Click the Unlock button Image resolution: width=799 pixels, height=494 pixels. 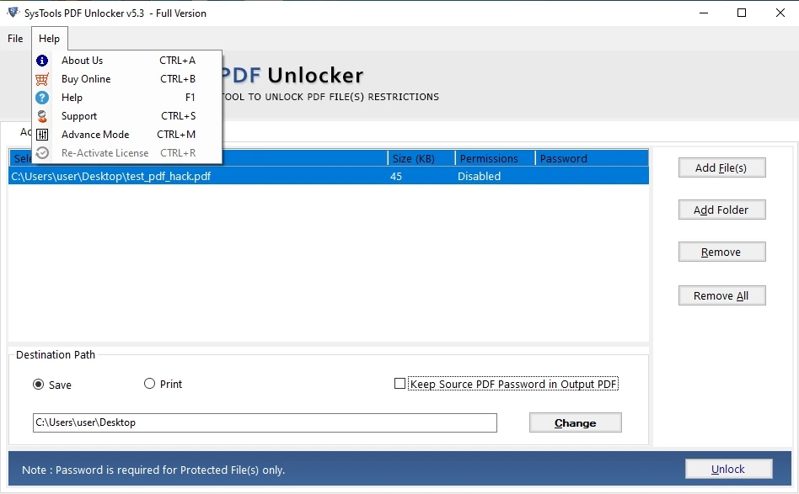tap(728, 469)
